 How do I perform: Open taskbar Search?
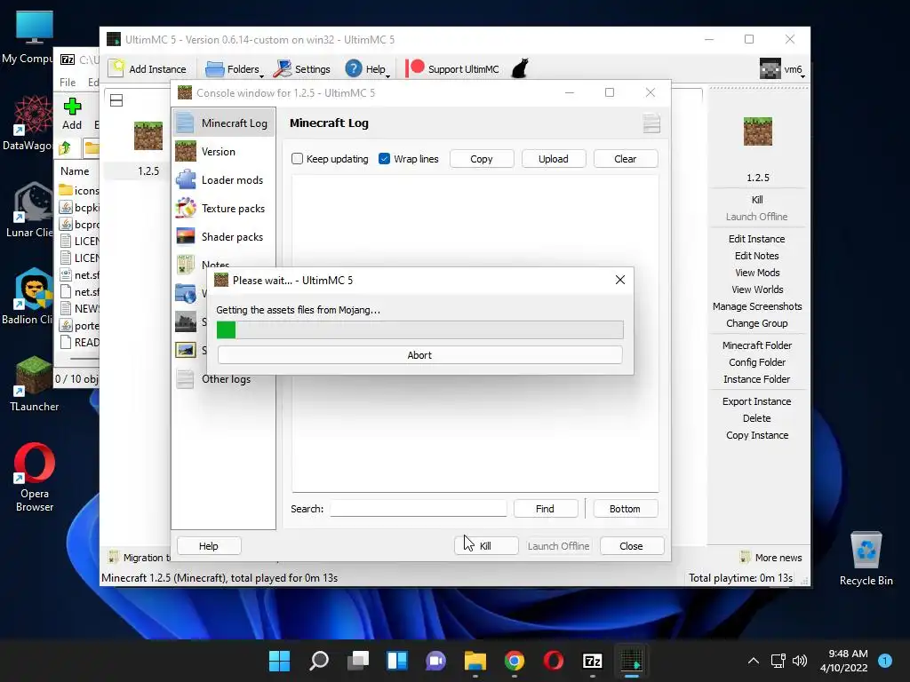319,661
